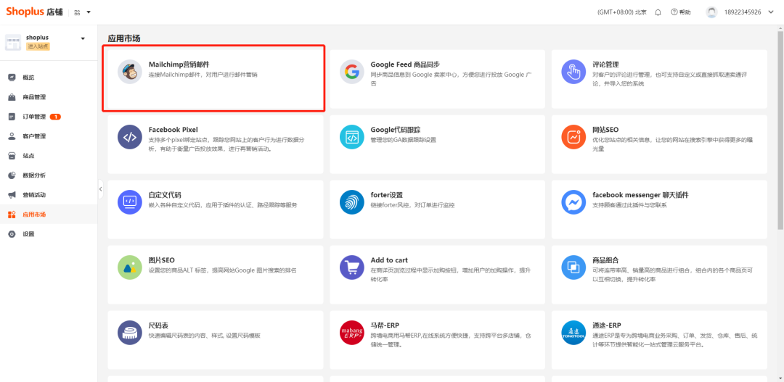Click the 尺码表 tape measure icon

pos(130,333)
